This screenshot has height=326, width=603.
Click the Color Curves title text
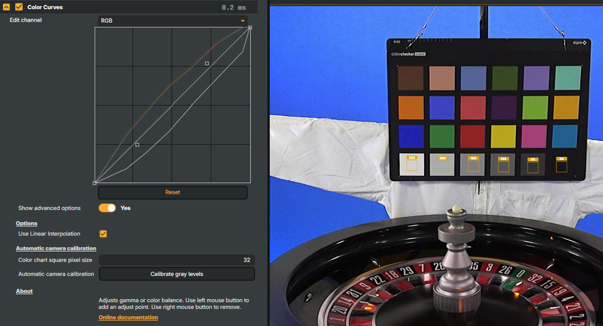(x=45, y=7)
